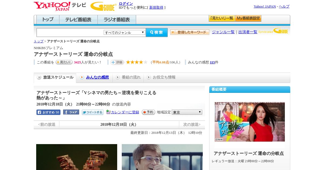Switch to the お役立ち情報 tab

point(161,77)
